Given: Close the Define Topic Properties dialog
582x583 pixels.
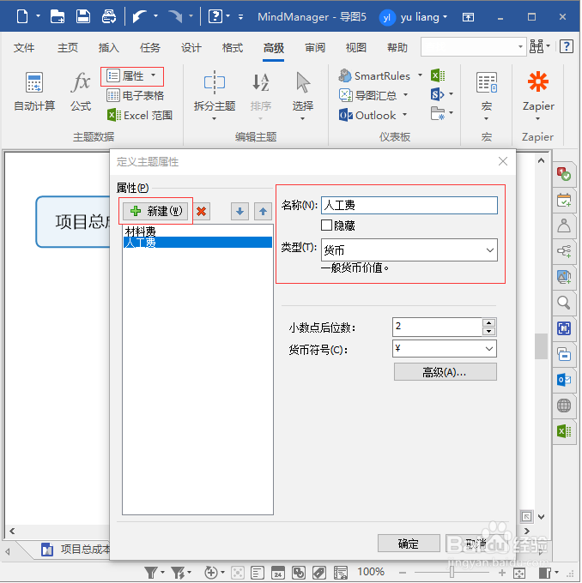Looking at the screenshot, I should pyautogui.click(x=503, y=161).
